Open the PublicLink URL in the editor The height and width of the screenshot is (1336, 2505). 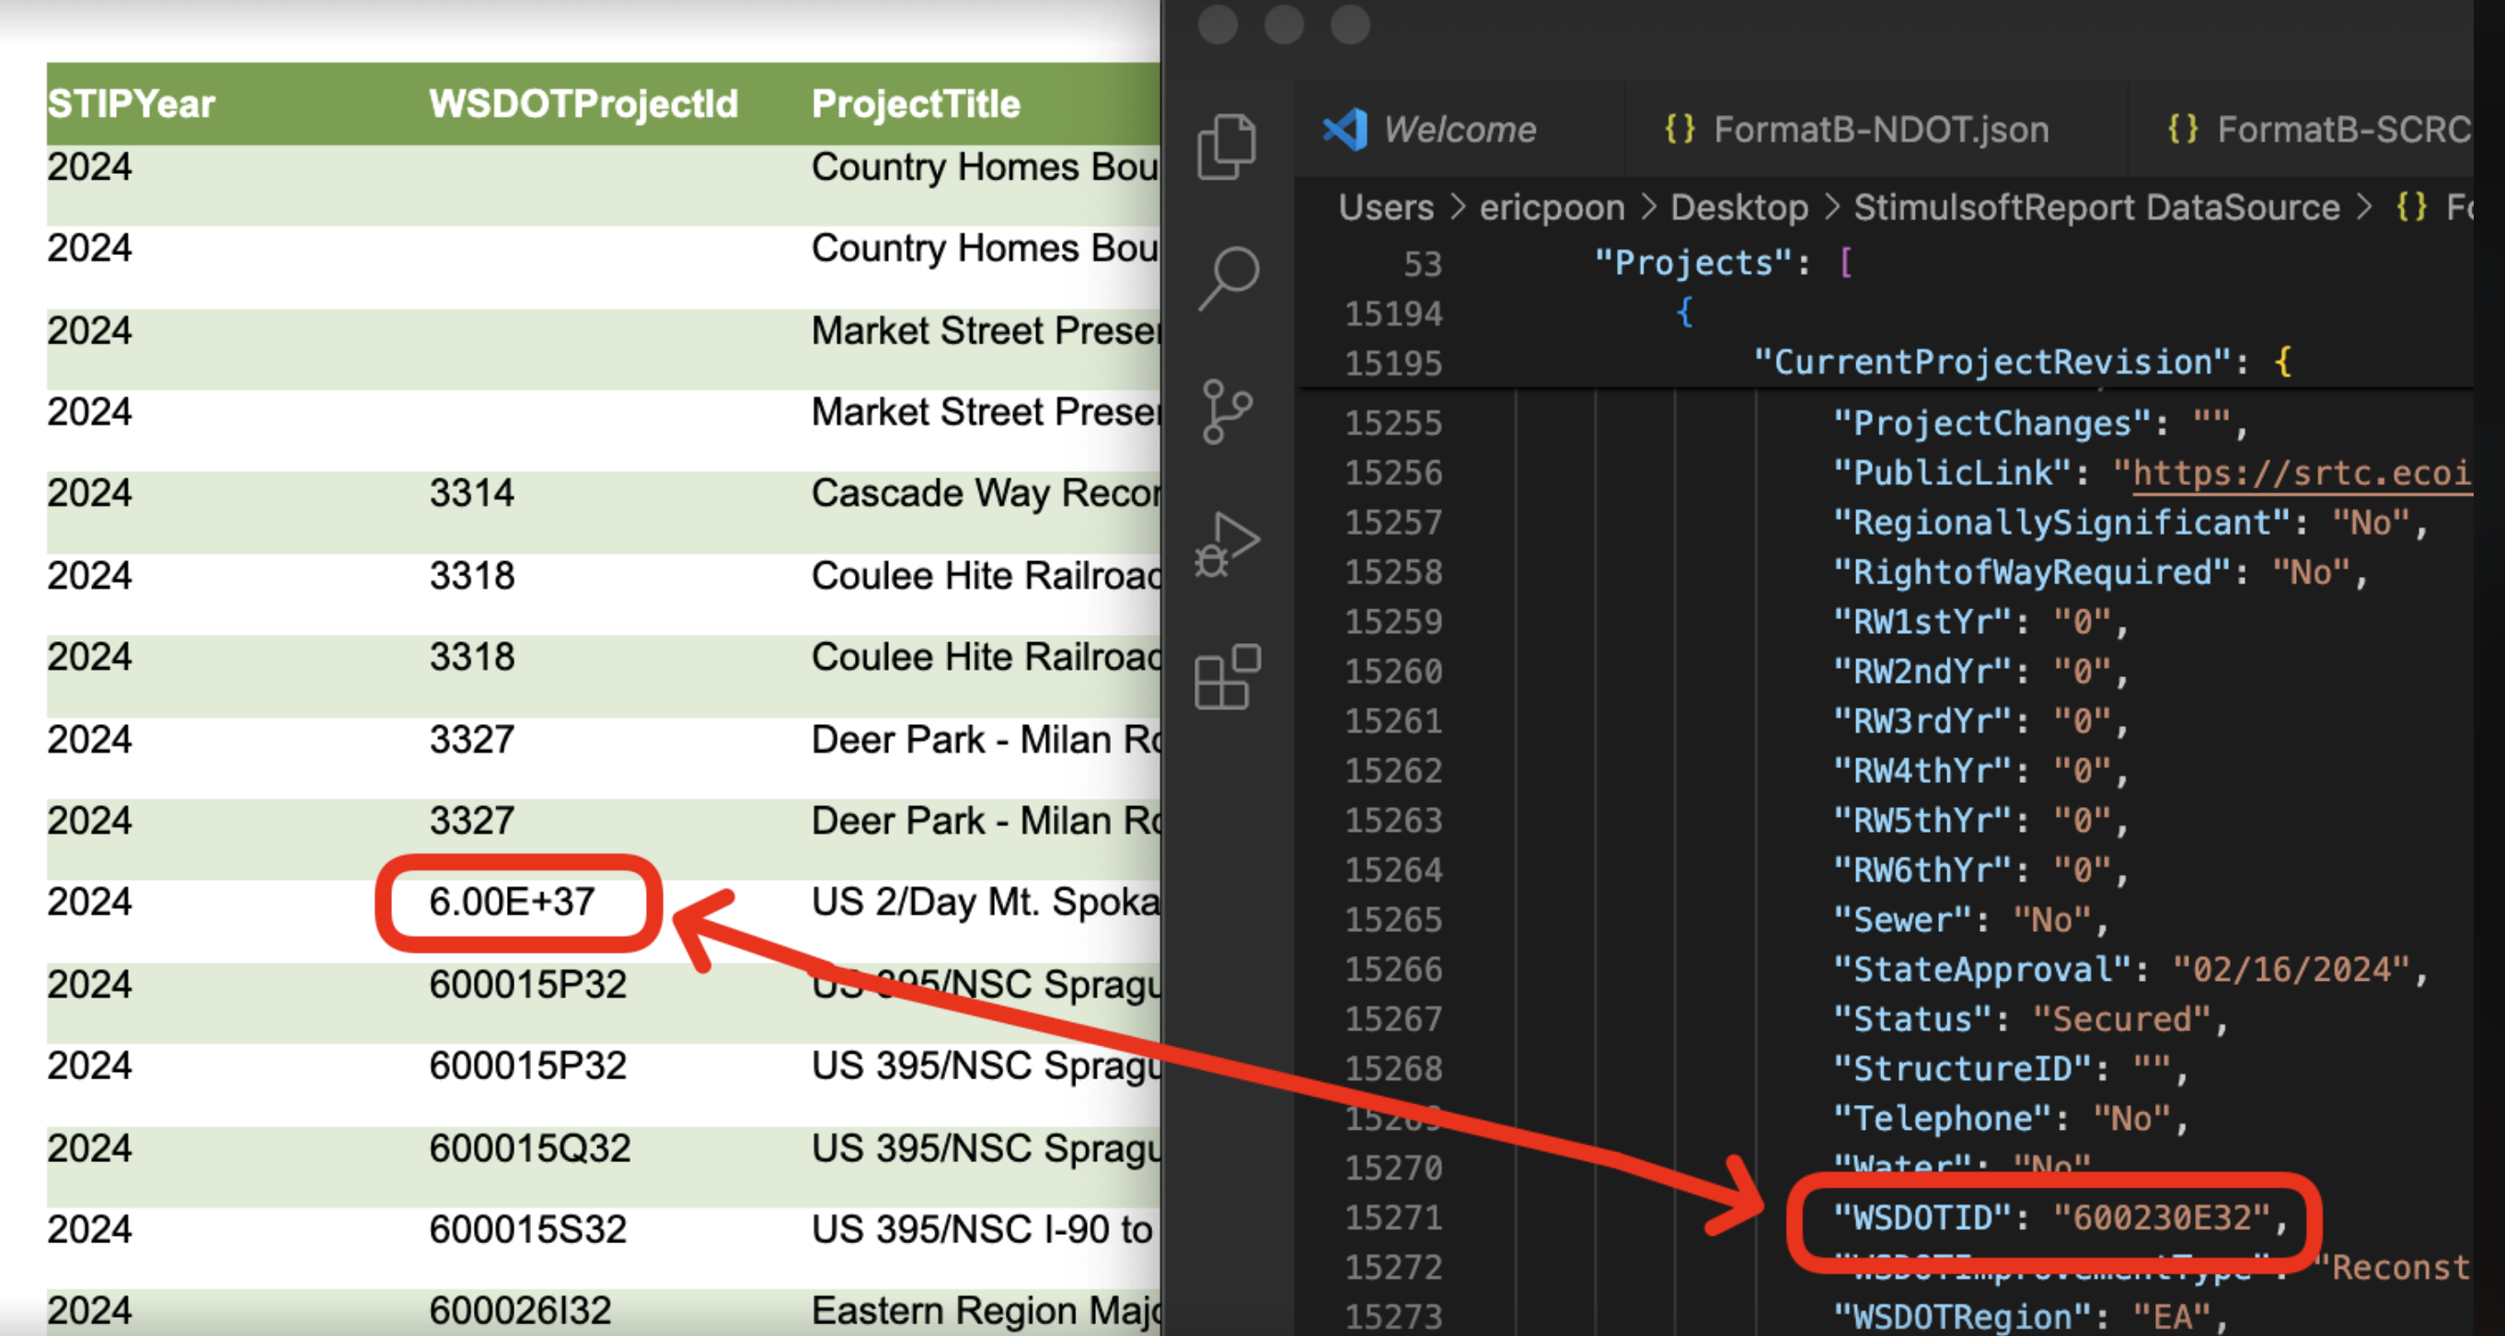point(2301,473)
